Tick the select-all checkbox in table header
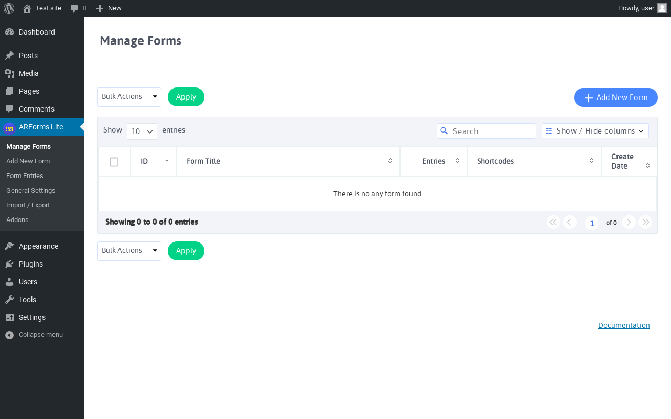Viewport: 671px width, 419px height. [x=114, y=162]
